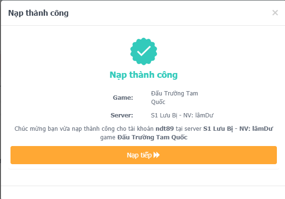
Task: Click the bold account name ndt89
Action: pyautogui.click(x=165, y=129)
